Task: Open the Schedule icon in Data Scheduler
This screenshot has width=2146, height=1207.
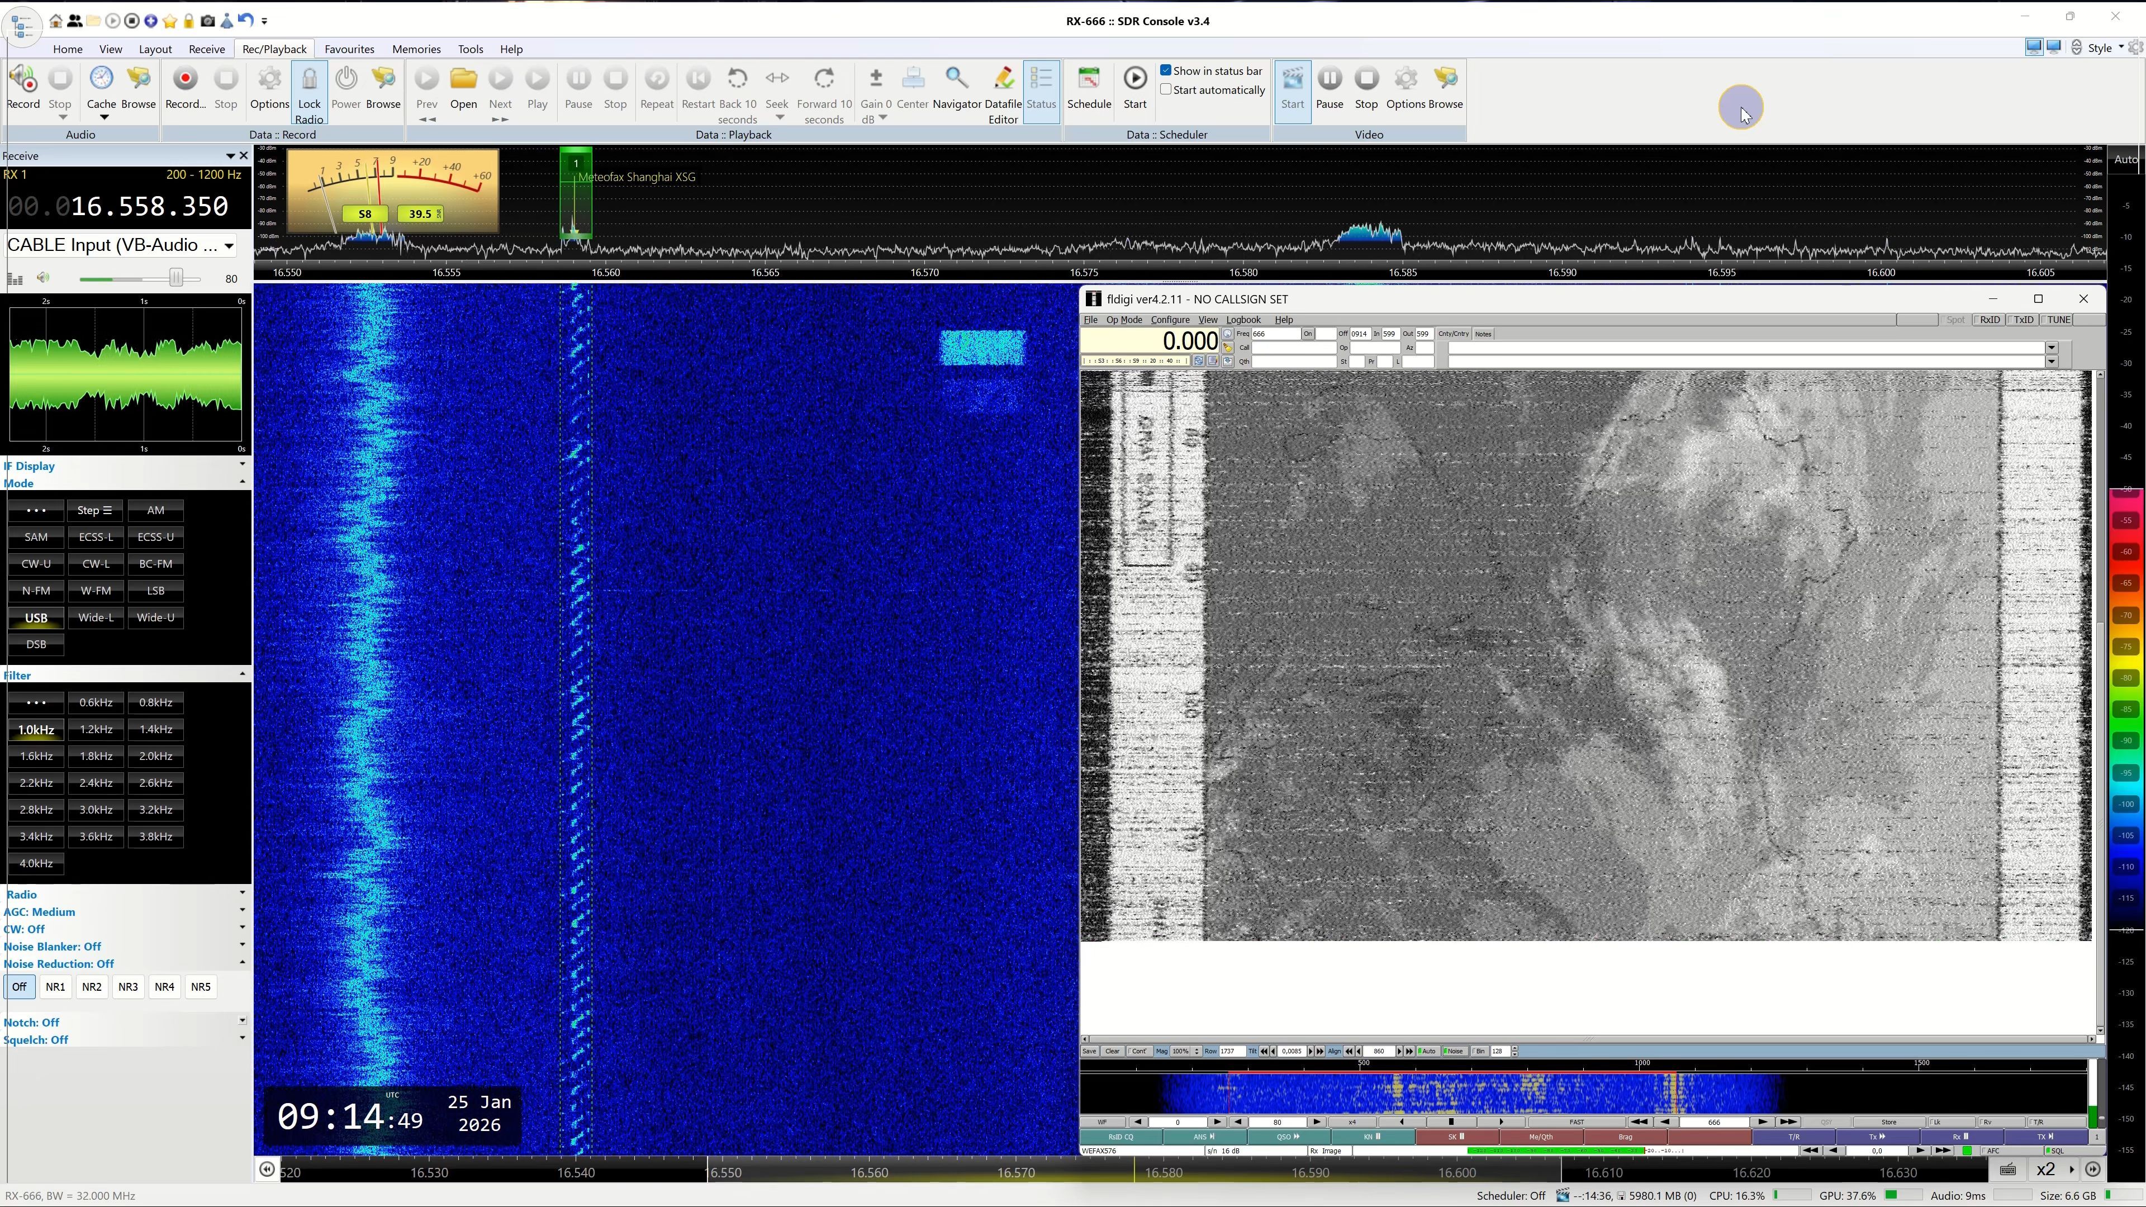Action: [1089, 80]
